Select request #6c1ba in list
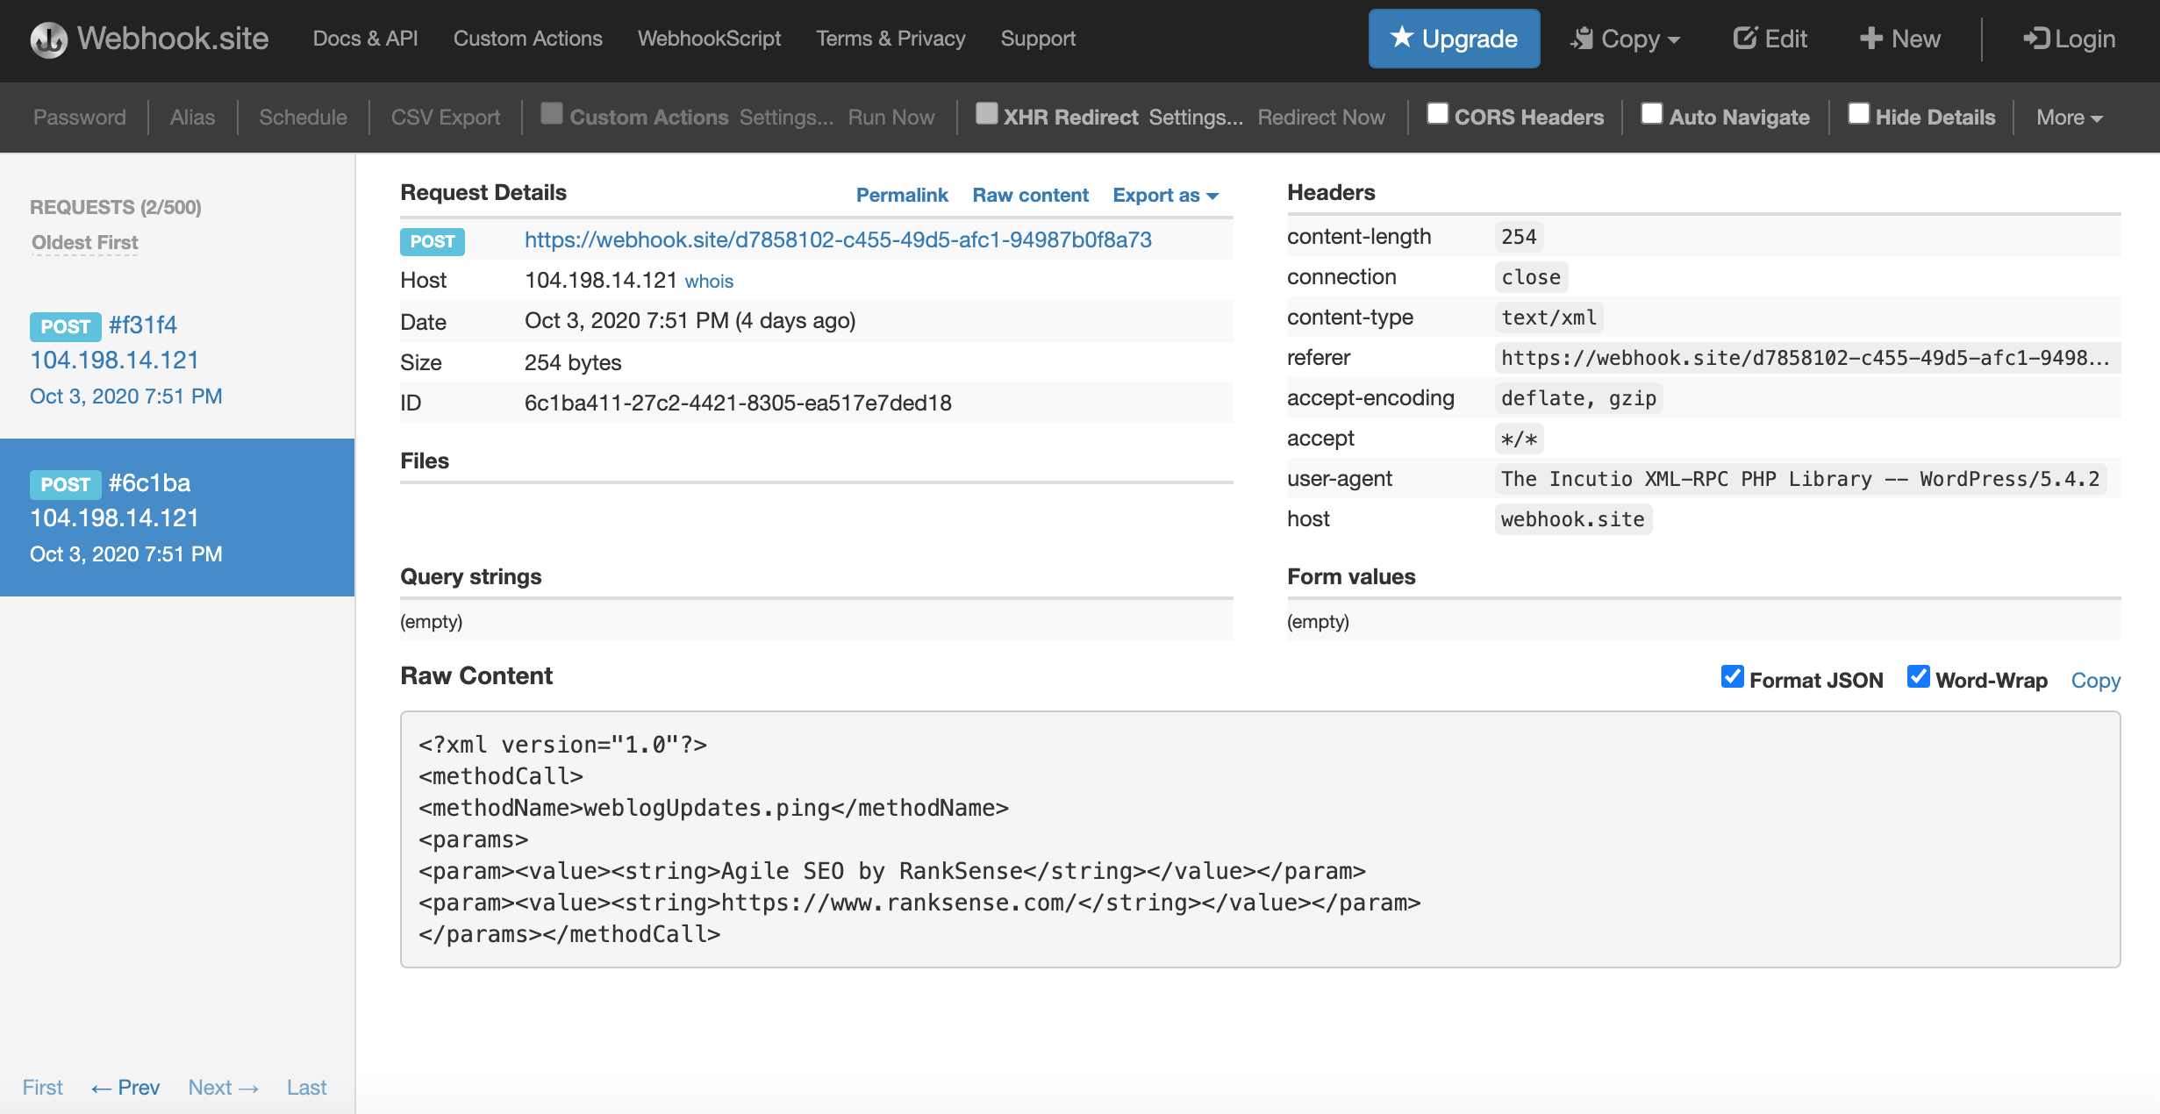This screenshot has width=2160, height=1114. tap(177, 518)
